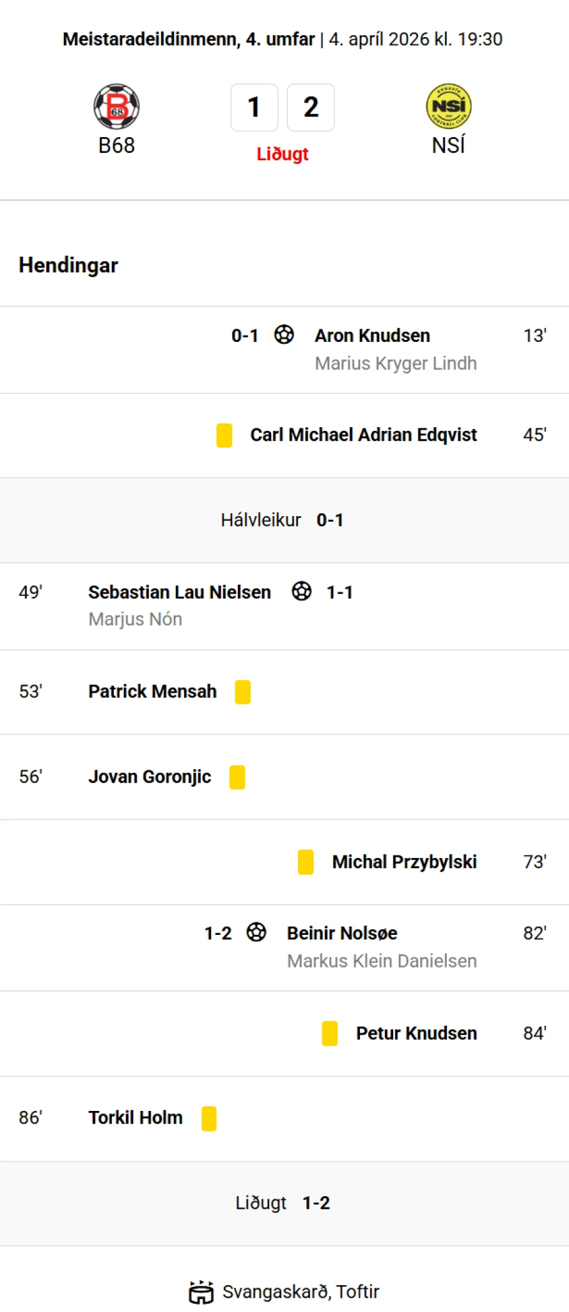Viewport: 569px width, 1312px height.
Task: Click the B68 team name
Action: [x=116, y=145]
